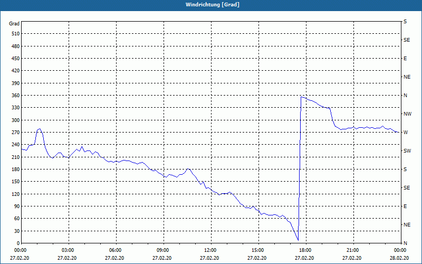Click the 21:00 time axis label
422x264 pixels.
tap(352, 250)
